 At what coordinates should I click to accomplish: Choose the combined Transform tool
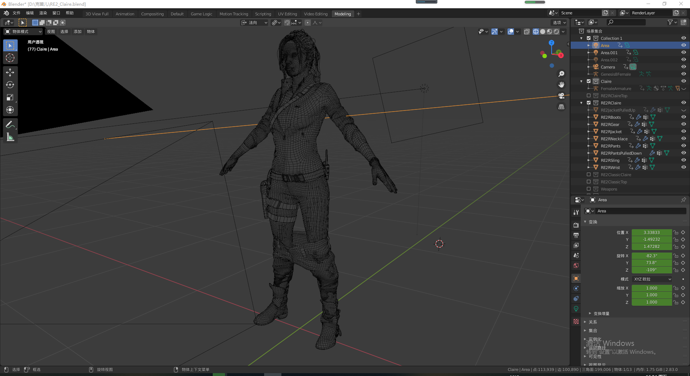(10, 110)
